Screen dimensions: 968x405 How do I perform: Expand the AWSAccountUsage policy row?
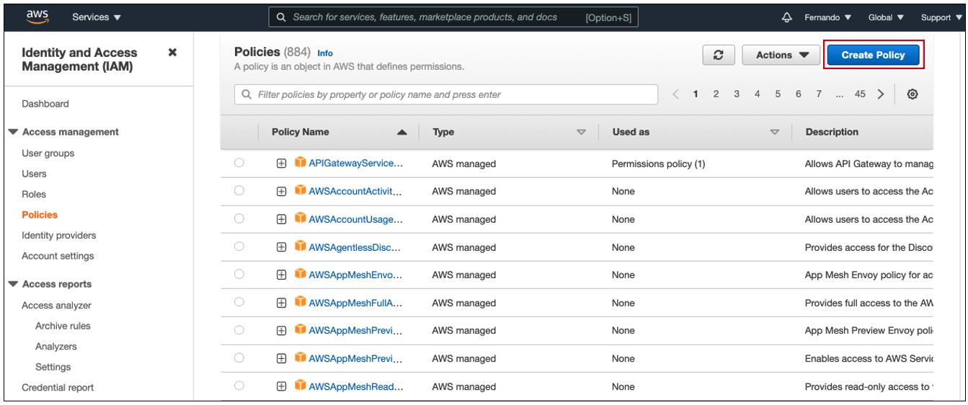point(282,219)
